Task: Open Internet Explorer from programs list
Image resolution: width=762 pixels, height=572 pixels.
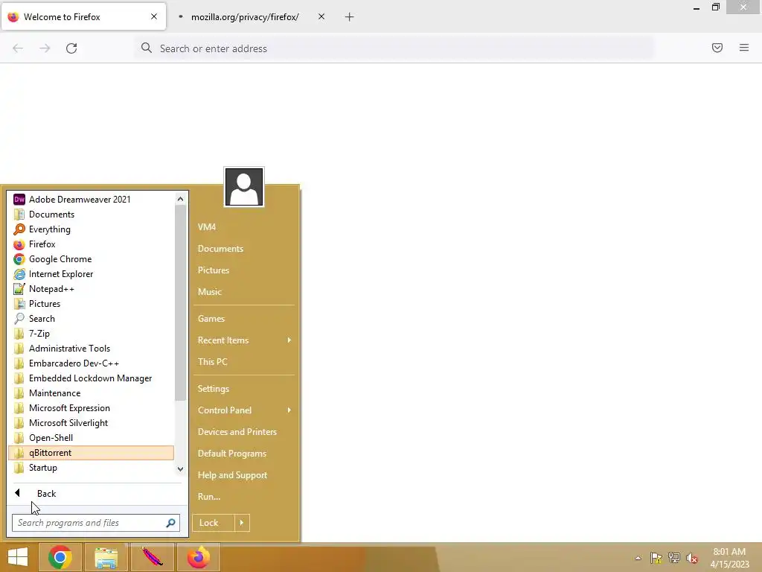Action: 91,274
